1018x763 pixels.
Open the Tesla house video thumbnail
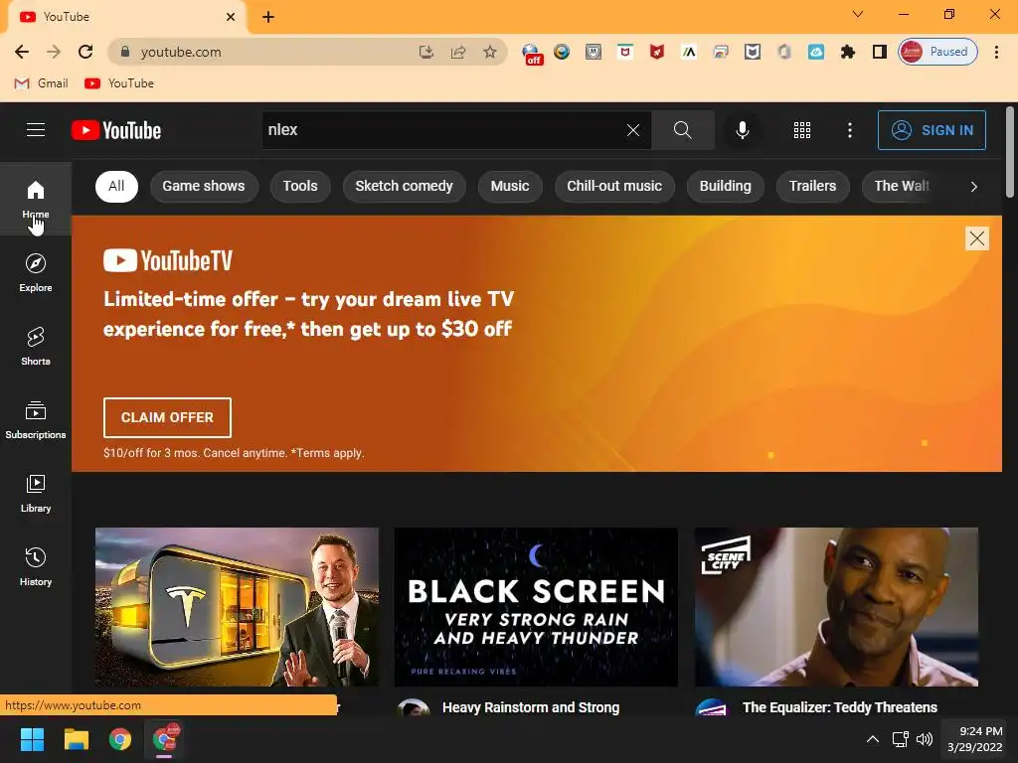[x=237, y=607]
